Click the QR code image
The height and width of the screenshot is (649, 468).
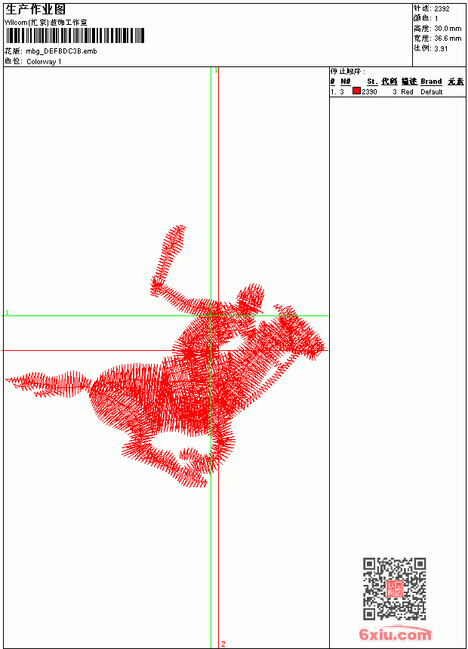[x=395, y=589]
